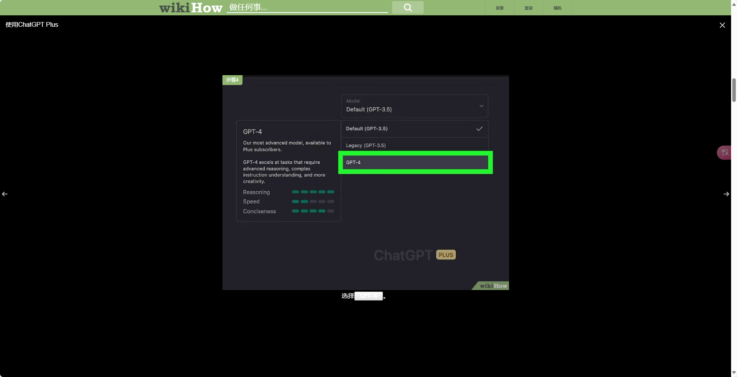Select the checked Default (GPT-3.5) option
Screen dimensions: 737x377
pyautogui.click(x=414, y=129)
